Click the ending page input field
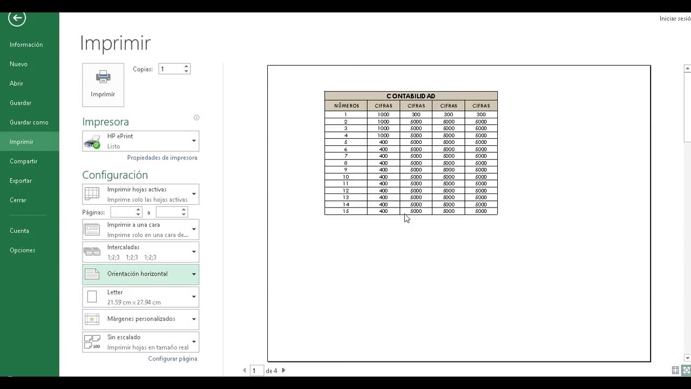691x389 pixels. (168, 212)
